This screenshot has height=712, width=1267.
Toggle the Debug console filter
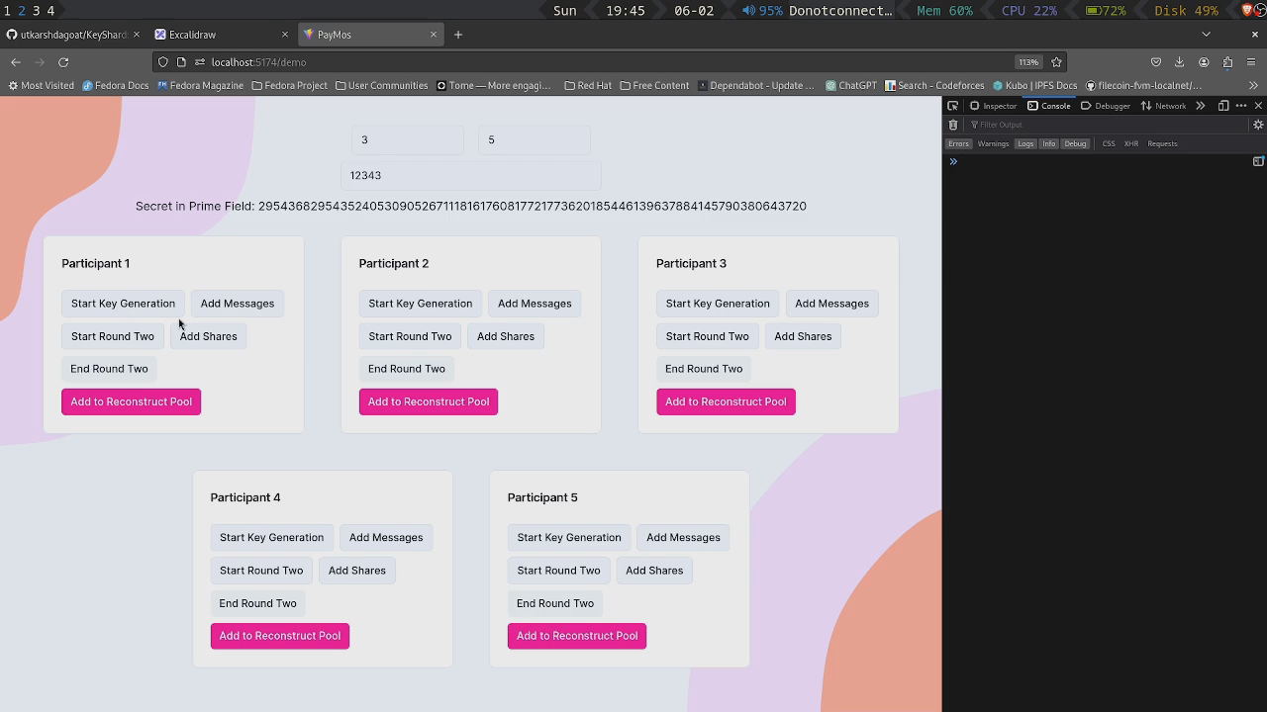click(1075, 143)
